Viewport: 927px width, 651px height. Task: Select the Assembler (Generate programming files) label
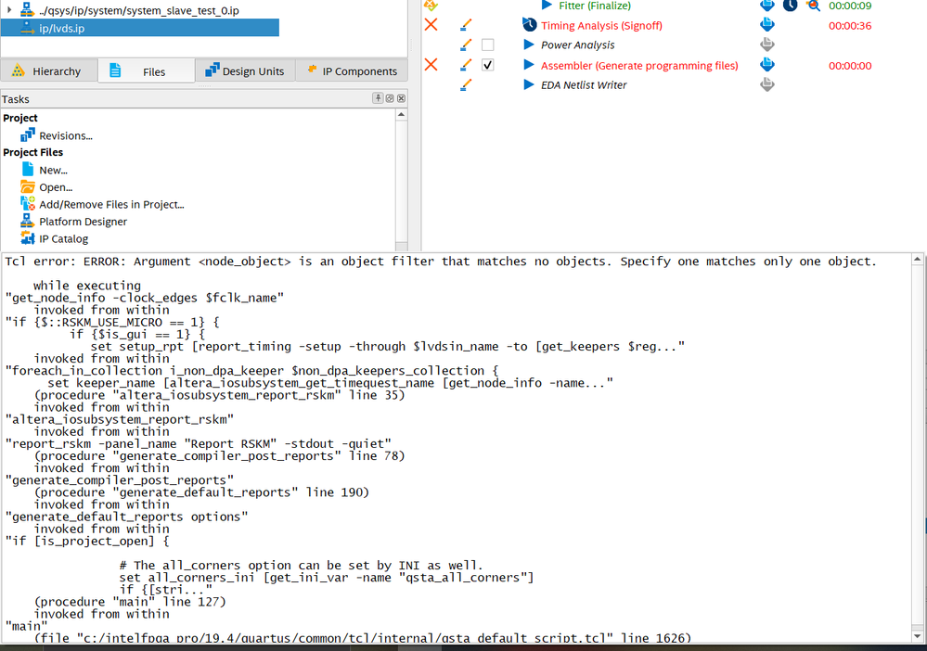coord(639,66)
